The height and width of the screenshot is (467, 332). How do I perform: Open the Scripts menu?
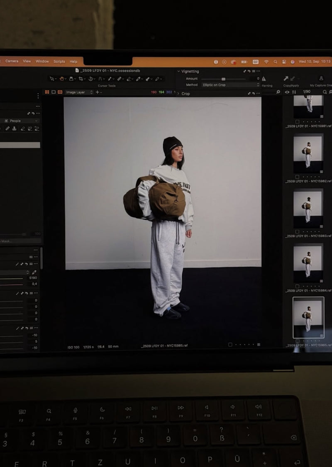[x=59, y=61]
